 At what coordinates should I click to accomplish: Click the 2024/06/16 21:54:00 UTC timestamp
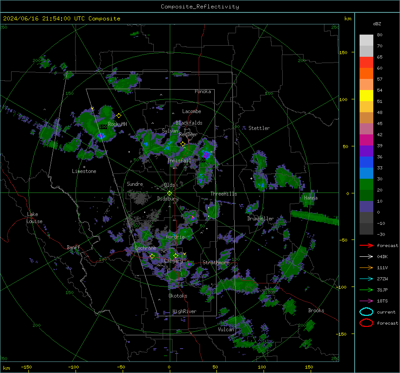[x=62, y=19]
